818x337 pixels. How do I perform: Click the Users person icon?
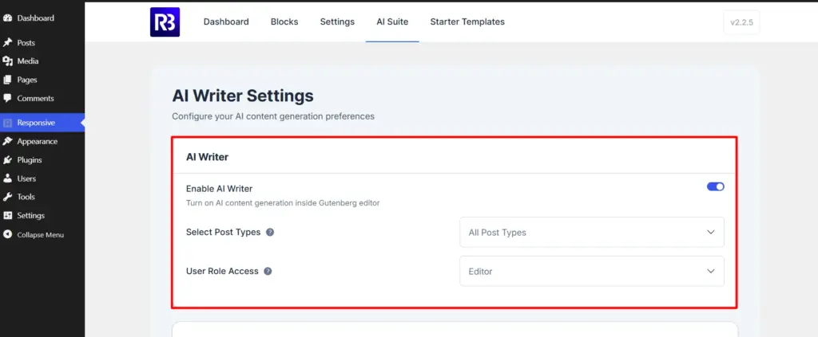tap(7, 178)
